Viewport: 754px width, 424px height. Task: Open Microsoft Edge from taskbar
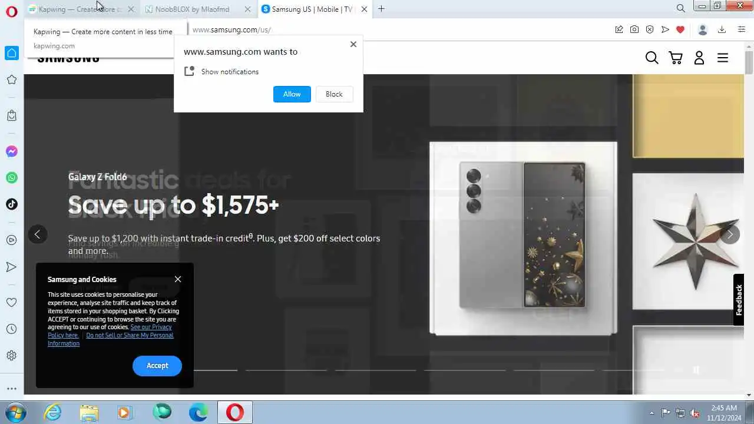click(199, 412)
